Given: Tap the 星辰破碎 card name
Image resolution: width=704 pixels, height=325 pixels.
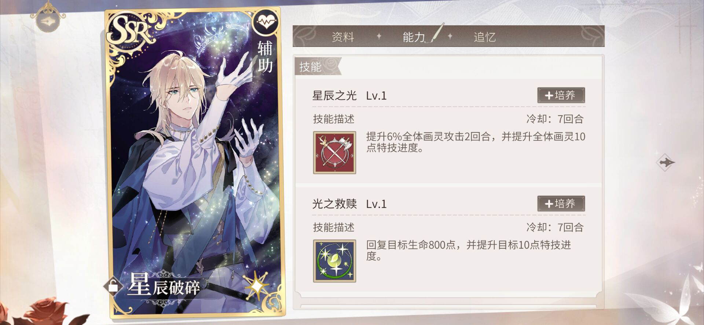Looking at the screenshot, I should coord(164,285).
